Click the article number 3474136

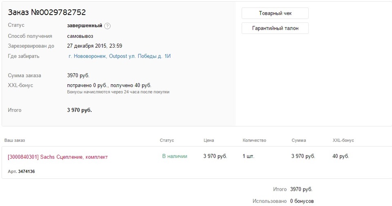pos(26,171)
